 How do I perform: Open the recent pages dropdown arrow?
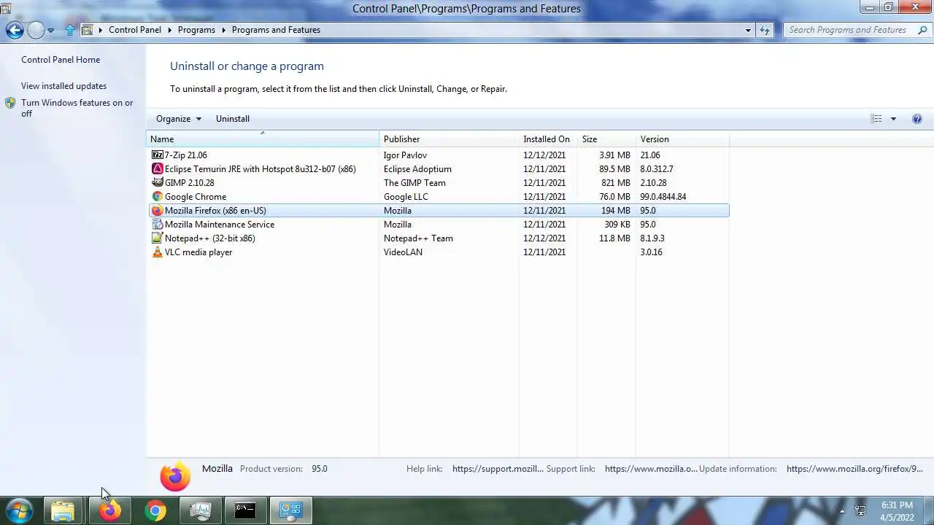pos(51,31)
